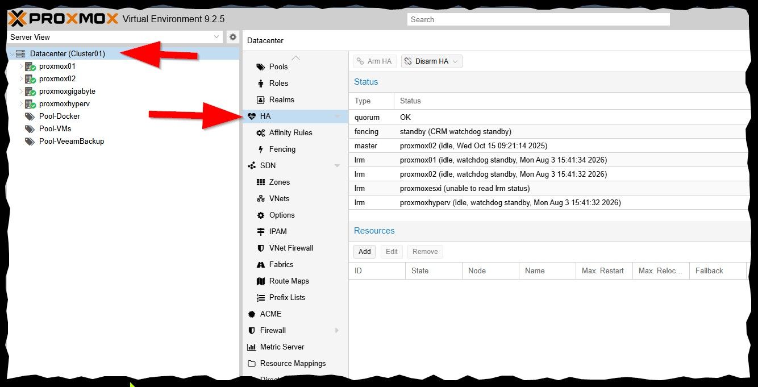Sort by the Max. Restart column header
This screenshot has width=758, height=387.
[x=605, y=271]
